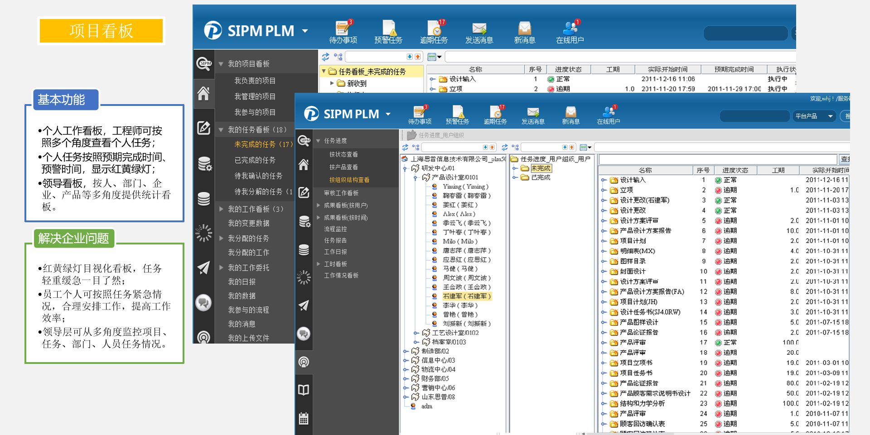Screen dimensions: 870x435
Task: Select user 石建军 in the organization tree
Action: 466,296
